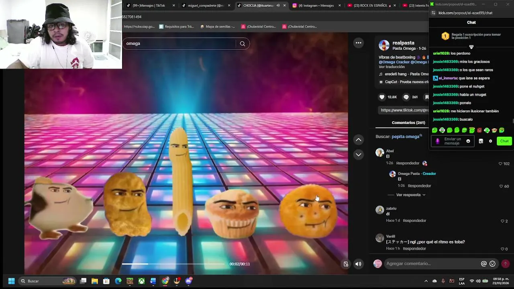This screenshot has width=514, height=289.
Task: Open emoji picker in TikTok comment box
Action: pos(492,264)
